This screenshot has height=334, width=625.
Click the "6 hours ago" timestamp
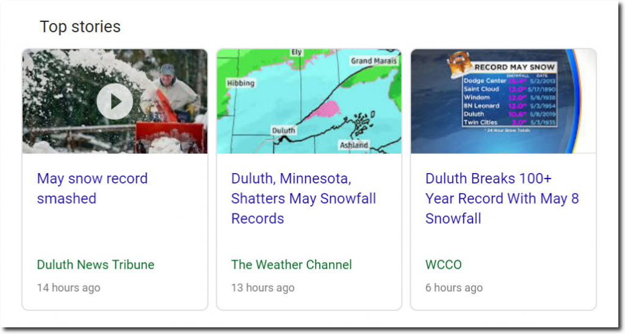(x=453, y=288)
